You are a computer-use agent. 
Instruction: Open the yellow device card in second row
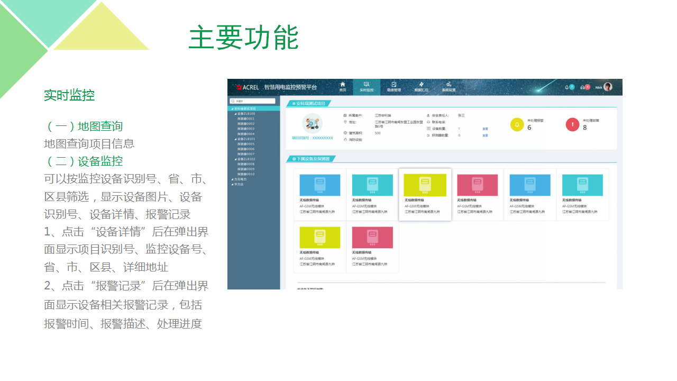[x=320, y=238]
